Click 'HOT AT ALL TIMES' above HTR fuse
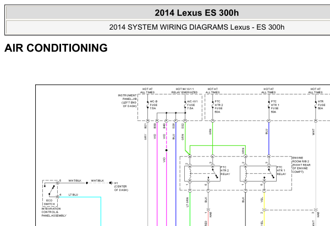This screenshot has height=226, width=330. click(x=316, y=91)
